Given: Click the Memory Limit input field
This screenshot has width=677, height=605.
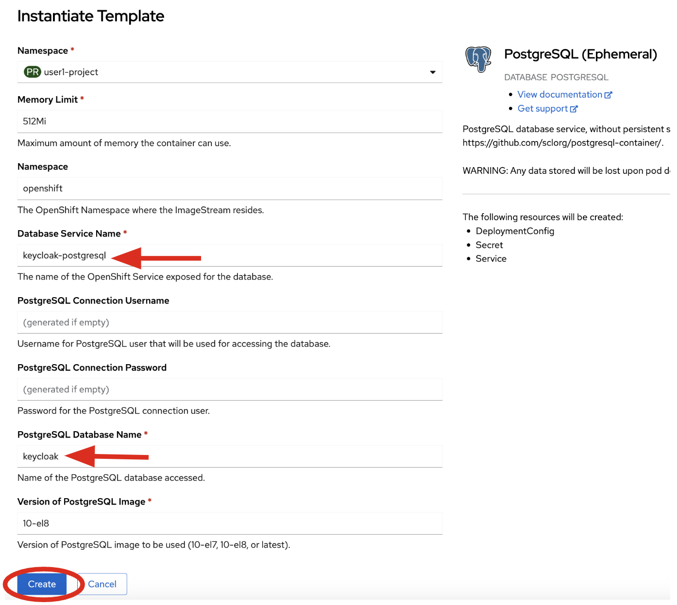Looking at the screenshot, I should (x=229, y=121).
